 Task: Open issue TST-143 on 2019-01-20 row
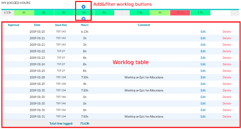click(x=61, y=32)
